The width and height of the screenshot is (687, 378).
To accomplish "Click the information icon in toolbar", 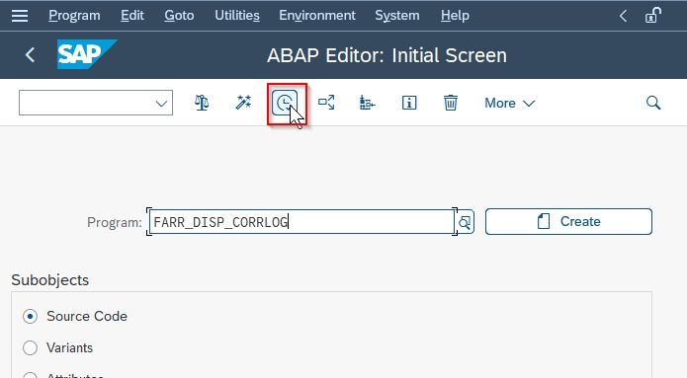I will (409, 103).
